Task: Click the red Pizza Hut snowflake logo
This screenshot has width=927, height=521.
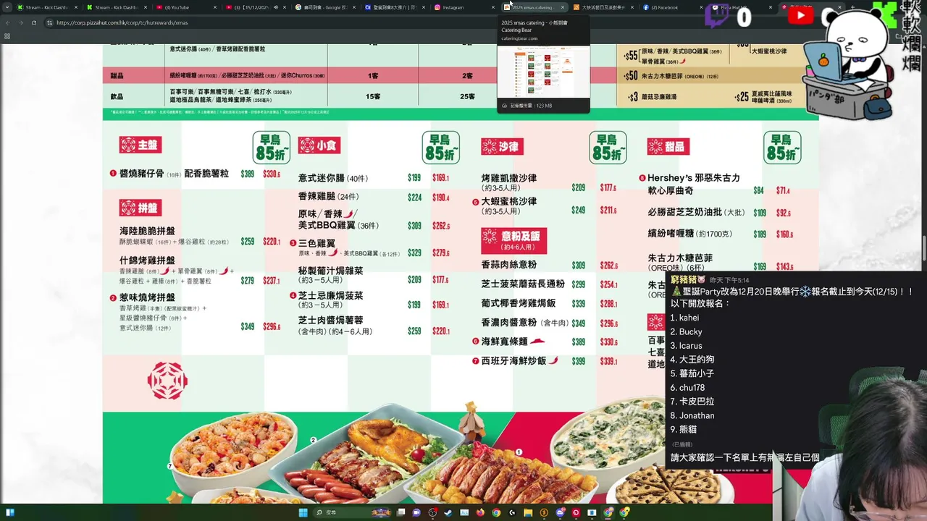Action: 167,381
